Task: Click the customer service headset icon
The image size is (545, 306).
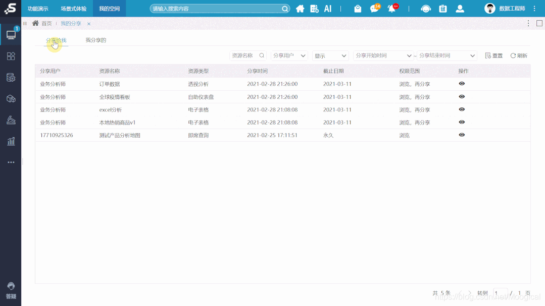Action: 425,9
